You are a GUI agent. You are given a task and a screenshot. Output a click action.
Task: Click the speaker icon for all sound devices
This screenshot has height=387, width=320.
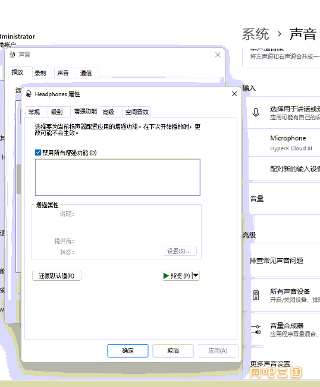[x=256, y=295]
